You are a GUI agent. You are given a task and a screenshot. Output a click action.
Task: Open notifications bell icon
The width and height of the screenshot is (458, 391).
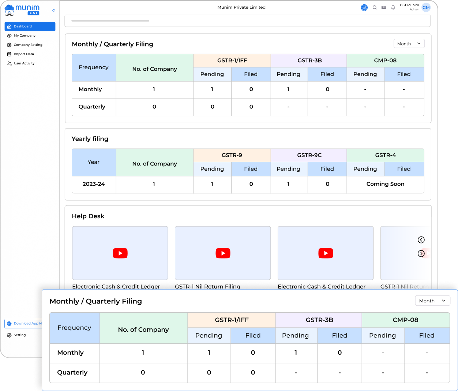393,7
